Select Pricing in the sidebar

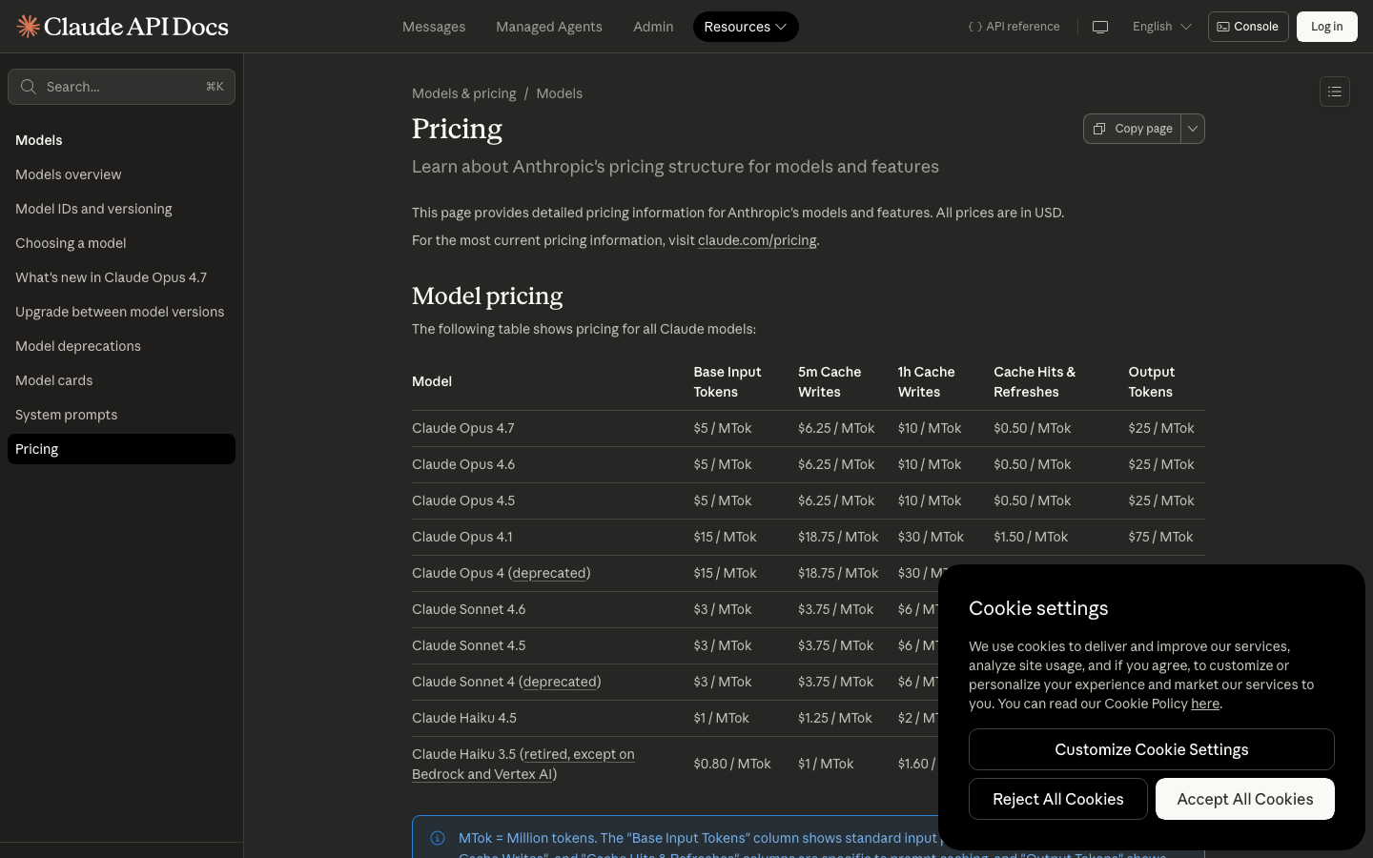click(121, 449)
